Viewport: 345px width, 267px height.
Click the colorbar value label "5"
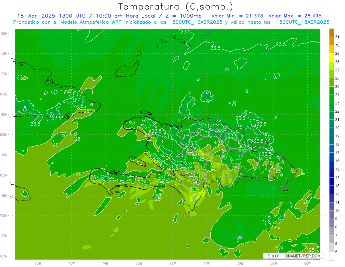336,252
